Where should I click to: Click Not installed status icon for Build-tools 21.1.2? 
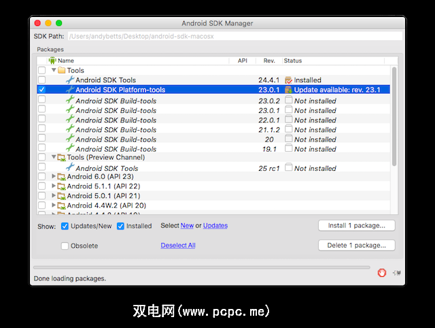coord(288,129)
